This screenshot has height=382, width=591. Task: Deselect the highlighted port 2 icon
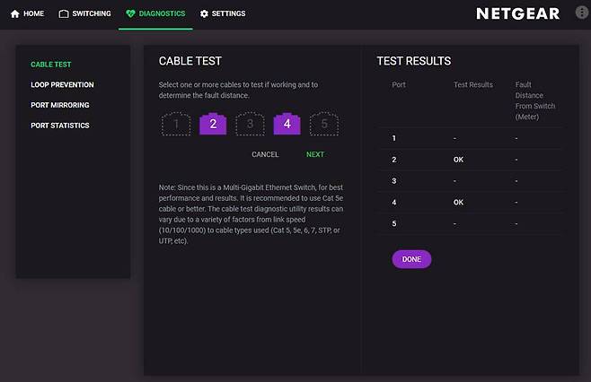[213, 125]
